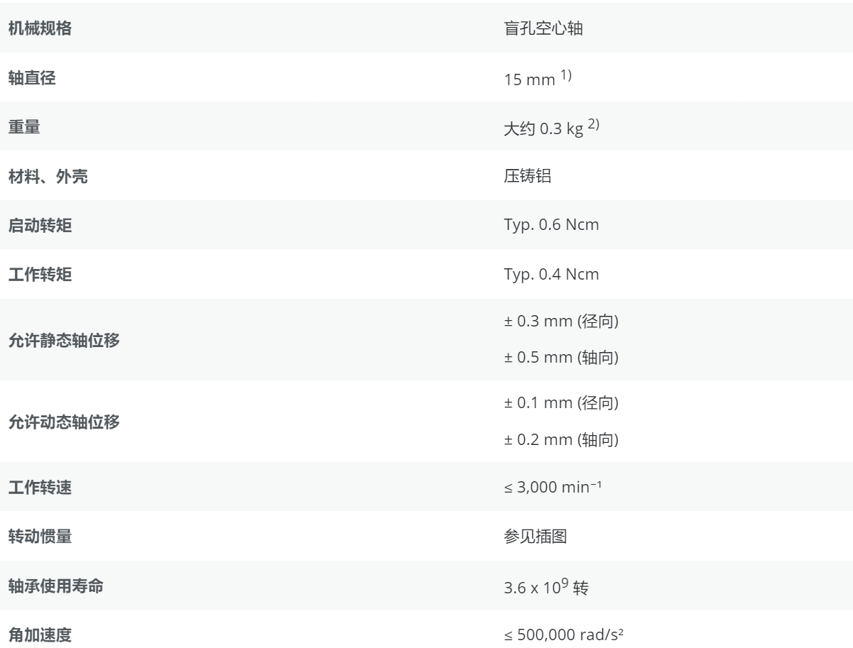Click the ± 0.5 mm (轴向) value

click(561, 358)
